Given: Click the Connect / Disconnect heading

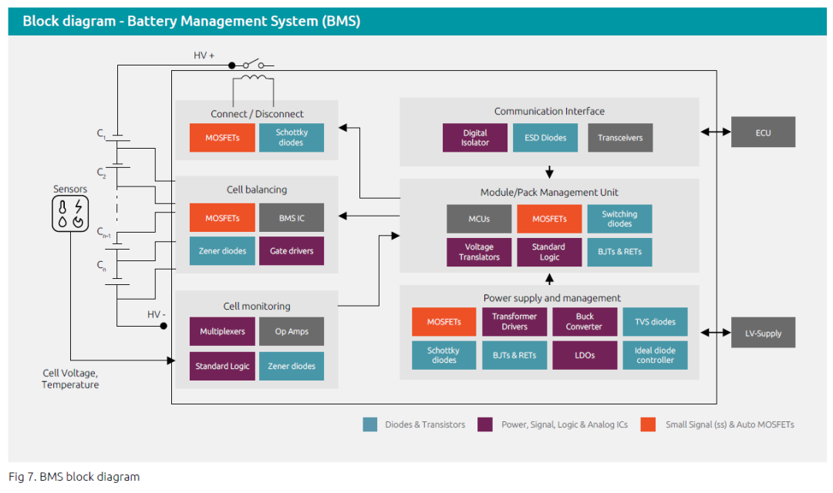Looking at the screenshot, I should coord(257,113).
